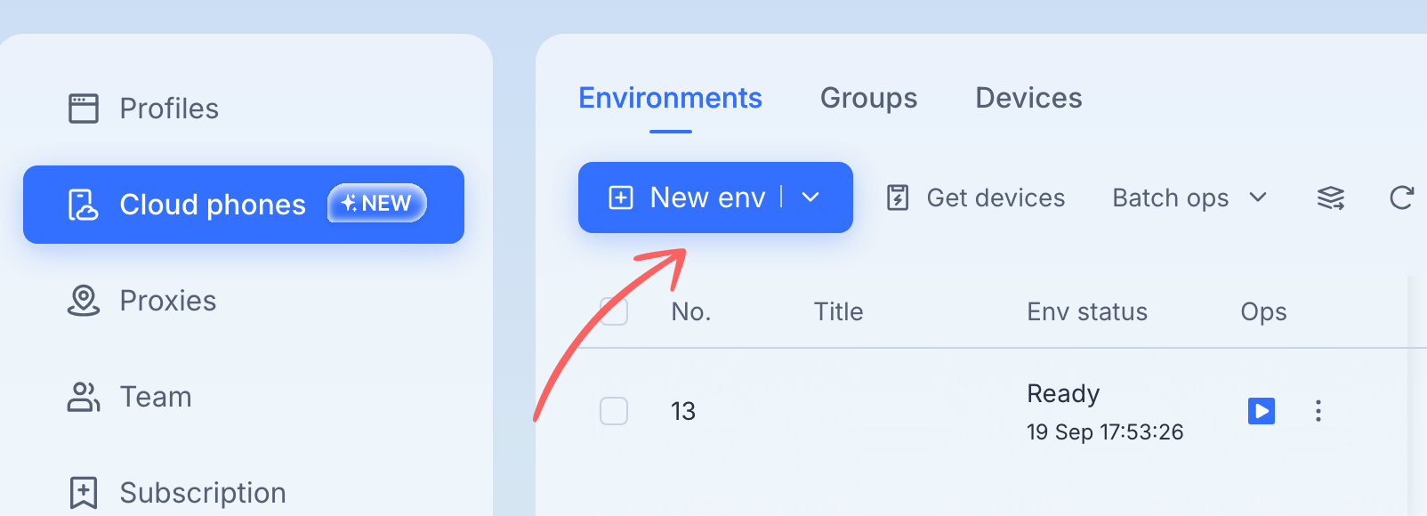This screenshot has width=1427, height=516.
Task: Click the Subscription bookmark icon
Action: click(x=84, y=492)
